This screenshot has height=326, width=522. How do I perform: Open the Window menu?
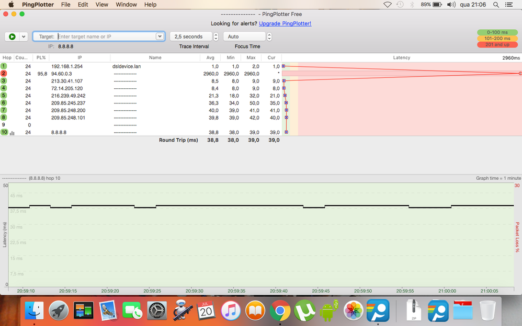click(x=126, y=5)
